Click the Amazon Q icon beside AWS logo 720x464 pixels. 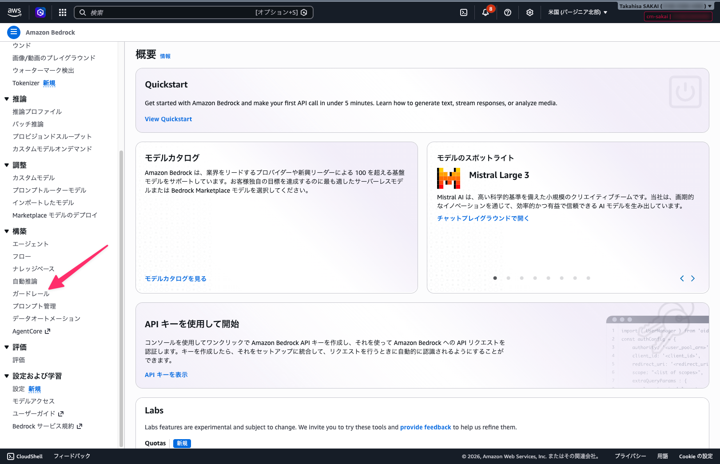tap(40, 12)
